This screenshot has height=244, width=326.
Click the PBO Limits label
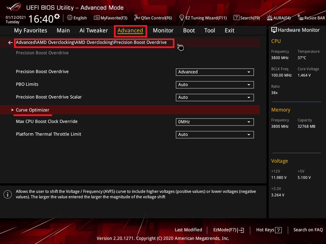[27, 84]
